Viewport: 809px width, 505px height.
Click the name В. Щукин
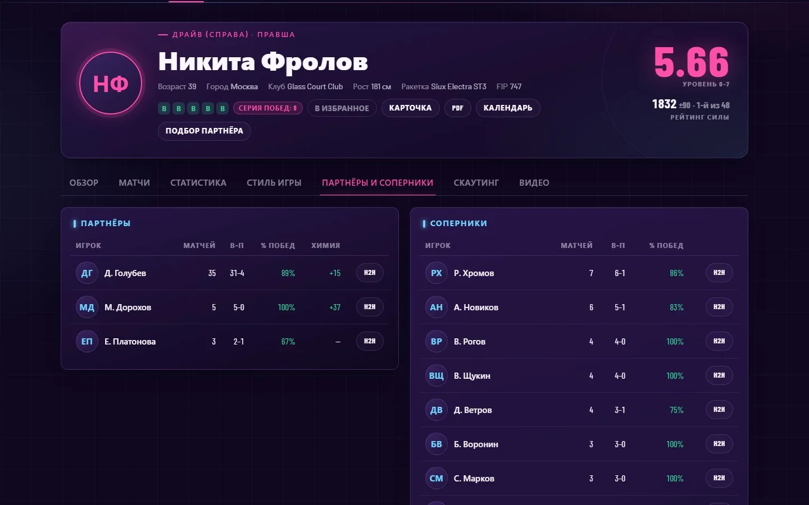click(472, 376)
